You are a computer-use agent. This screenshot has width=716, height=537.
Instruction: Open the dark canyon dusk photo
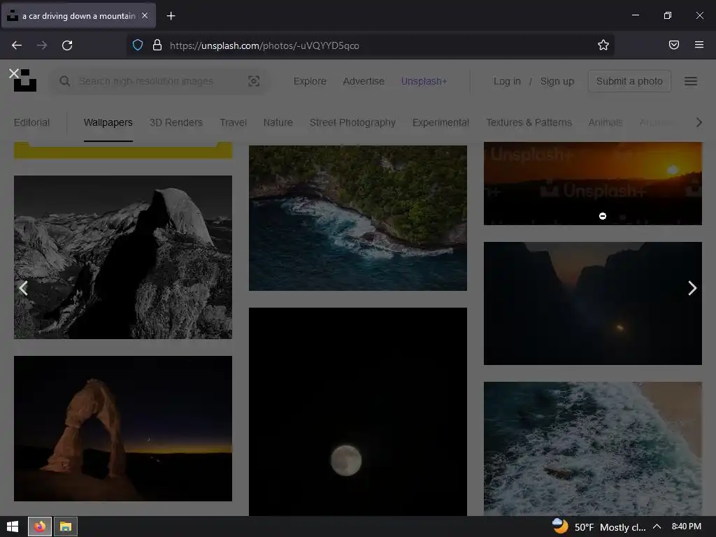[x=593, y=303]
